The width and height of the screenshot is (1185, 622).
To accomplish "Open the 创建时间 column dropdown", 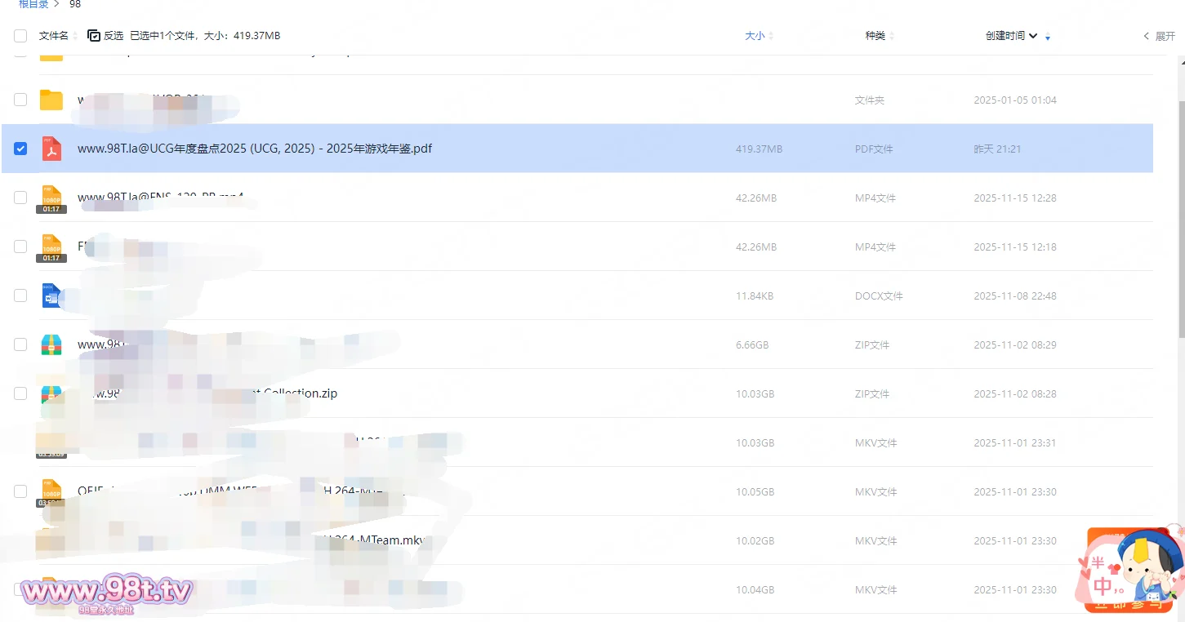I will point(1033,36).
